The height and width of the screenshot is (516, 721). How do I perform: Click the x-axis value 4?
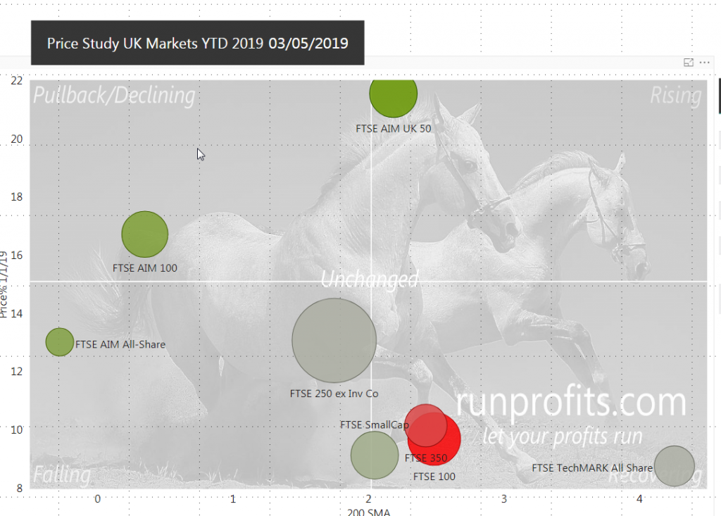tap(639, 499)
